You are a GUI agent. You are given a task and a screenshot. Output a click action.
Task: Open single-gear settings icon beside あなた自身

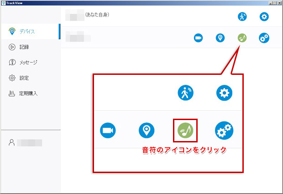(x=264, y=16)
